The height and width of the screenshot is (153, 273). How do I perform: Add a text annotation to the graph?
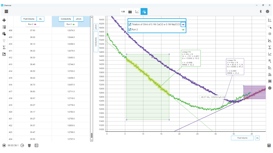[270, 61]
